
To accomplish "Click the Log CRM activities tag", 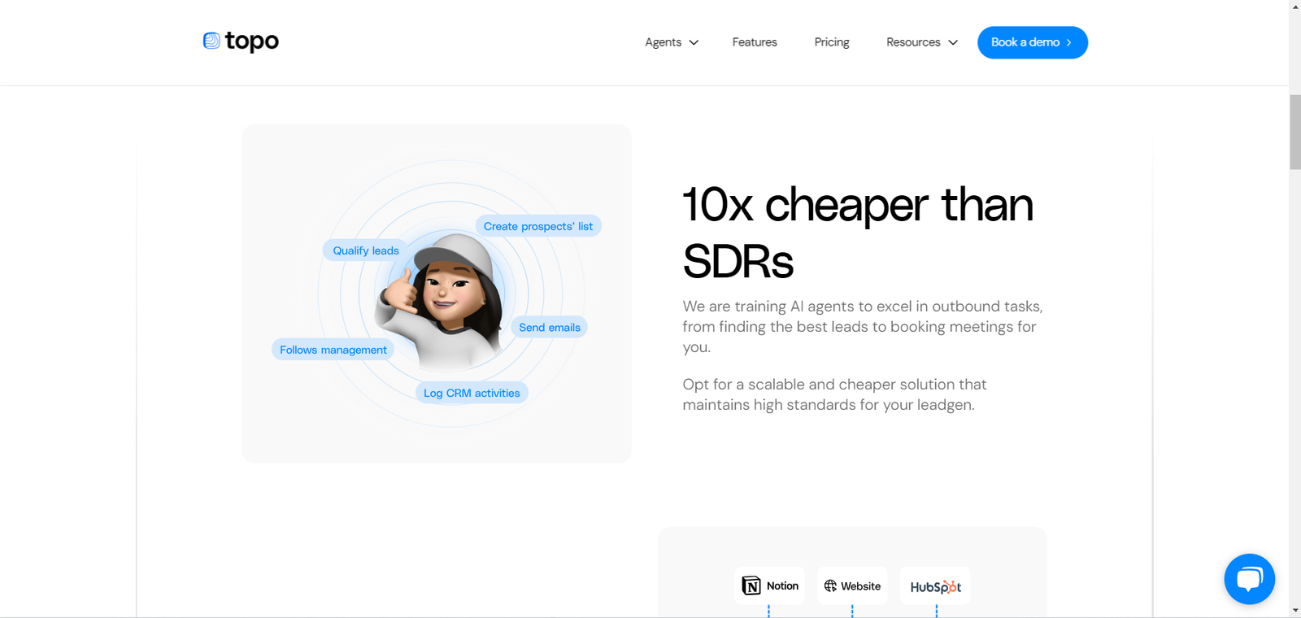I will coord(472,393).
